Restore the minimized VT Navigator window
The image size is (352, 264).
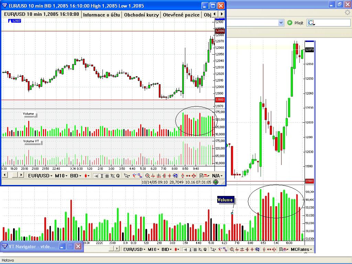point(70,246)
